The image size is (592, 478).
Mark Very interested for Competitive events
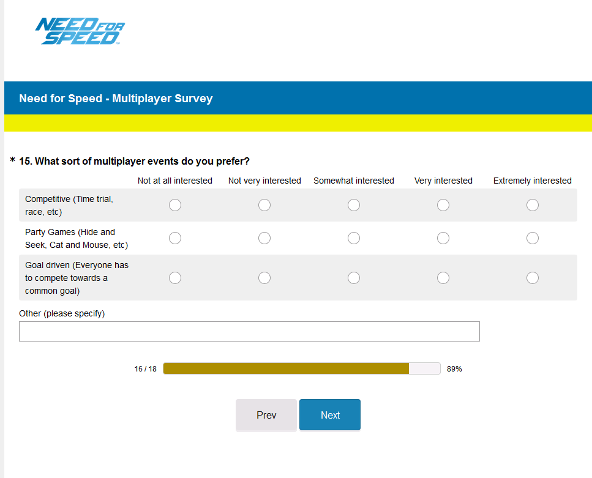(x=443, y=205)
